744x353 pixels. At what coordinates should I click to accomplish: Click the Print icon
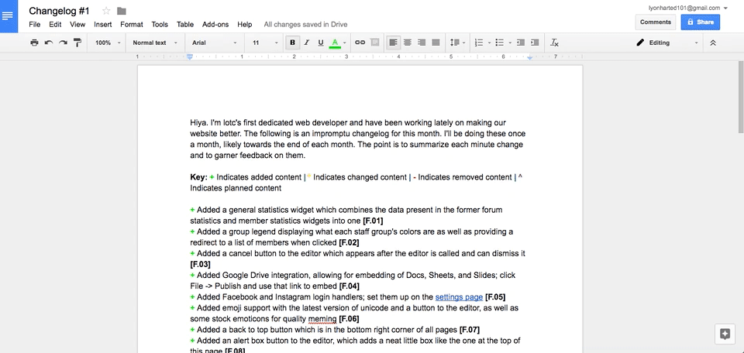pos(34,43)
